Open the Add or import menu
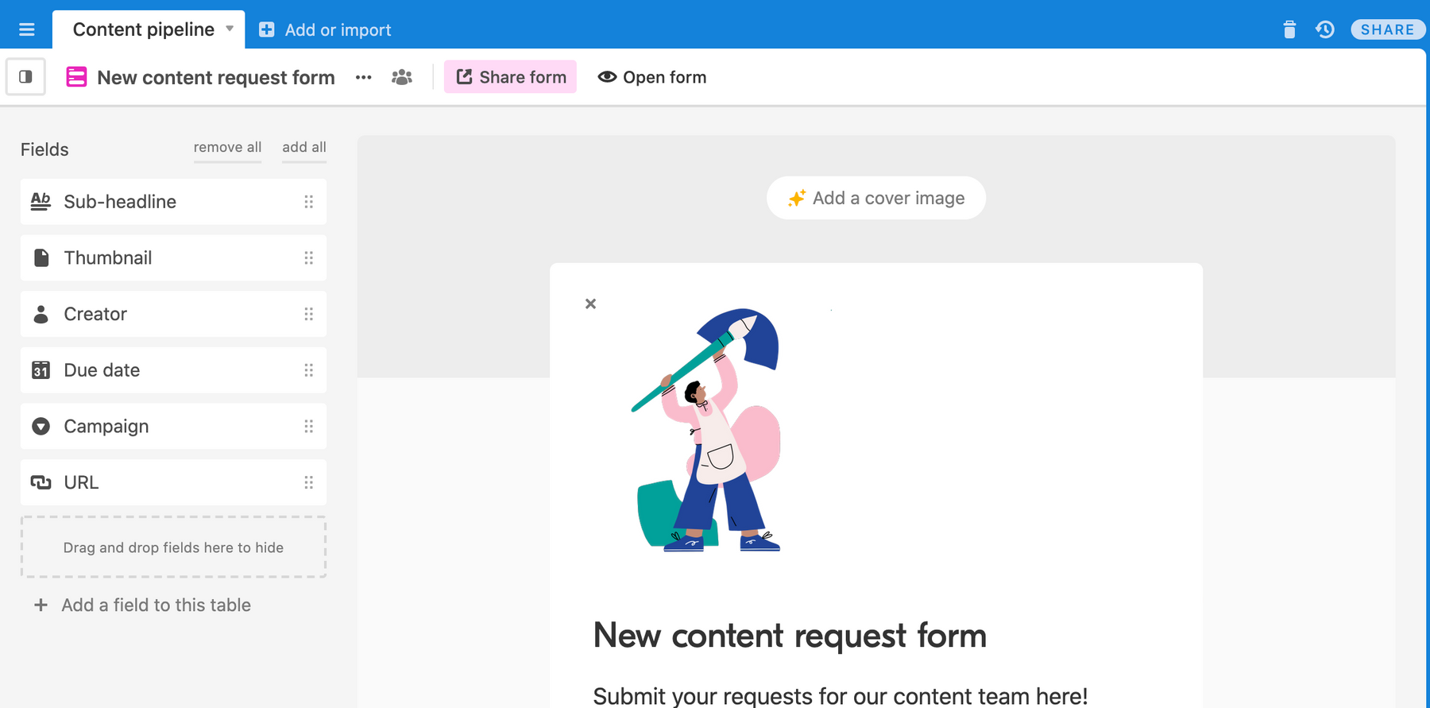The image size is (1430, 708). pos(326,30)
